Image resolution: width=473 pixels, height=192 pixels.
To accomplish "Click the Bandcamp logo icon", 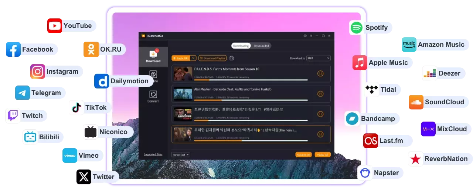I will click(x=352, y=119).
